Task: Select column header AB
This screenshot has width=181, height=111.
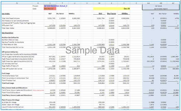Action: click(x=161, y=3)
